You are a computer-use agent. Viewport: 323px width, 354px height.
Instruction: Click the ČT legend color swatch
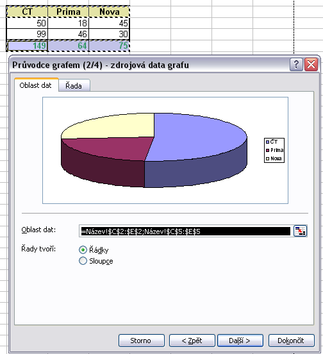click(267, 142)
